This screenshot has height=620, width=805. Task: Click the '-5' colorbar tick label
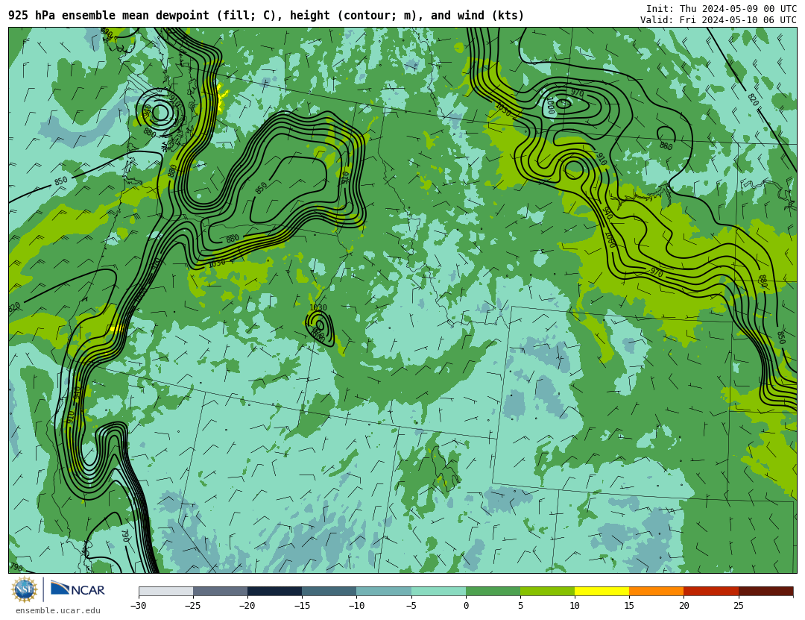tap(411, 606)
